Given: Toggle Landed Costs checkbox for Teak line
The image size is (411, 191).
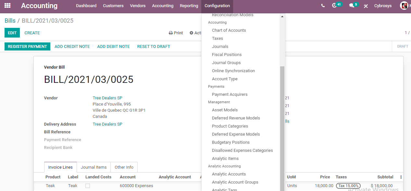Looking at the screenshot, I should (88, 186).
